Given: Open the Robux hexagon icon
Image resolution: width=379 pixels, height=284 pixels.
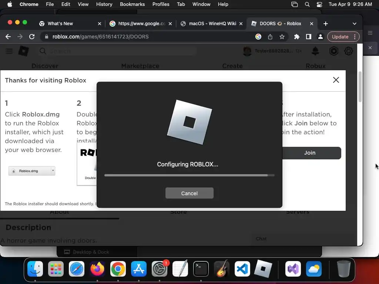Looking at the screenshot, I should click(x=333, y=51).
